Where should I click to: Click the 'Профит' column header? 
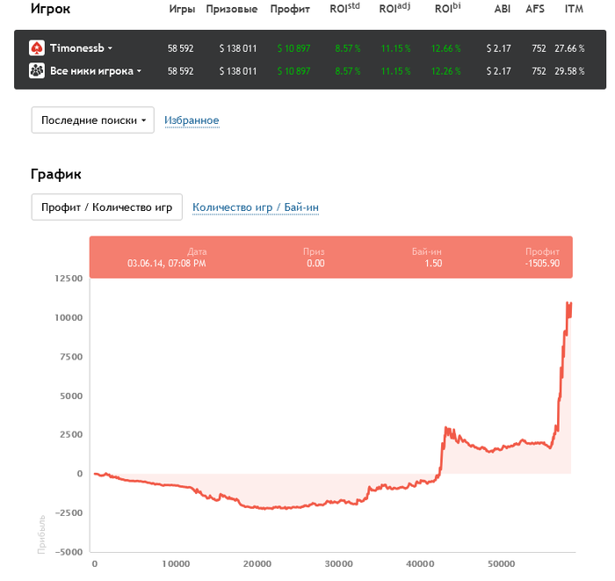click(x=289, y=10)
